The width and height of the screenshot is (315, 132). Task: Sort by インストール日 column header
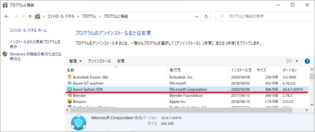coord(242,70)
